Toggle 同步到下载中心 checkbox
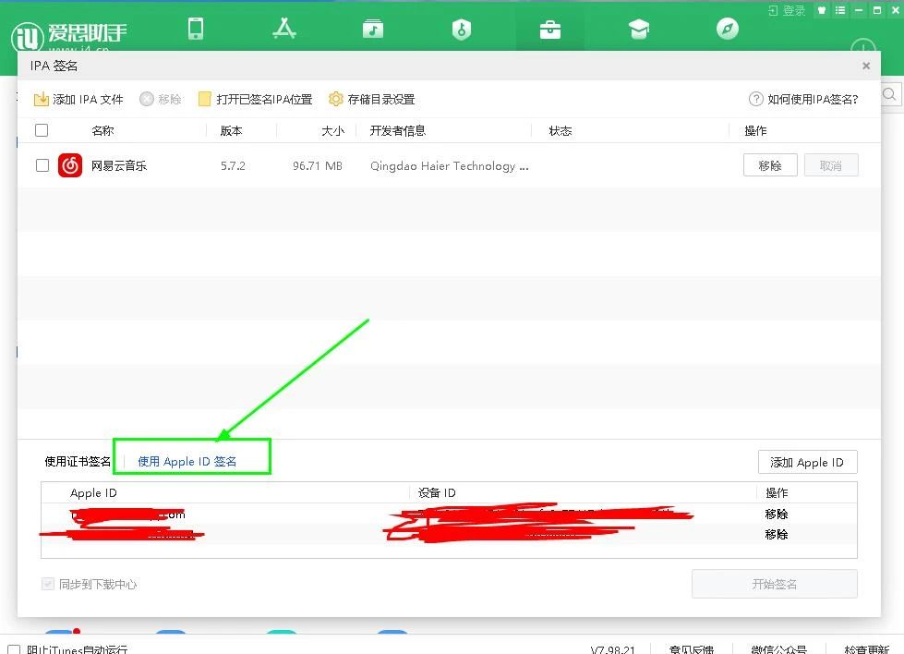The width and height of the screenshot is (904, 654). pyautogui.click(x=48, y=584)
